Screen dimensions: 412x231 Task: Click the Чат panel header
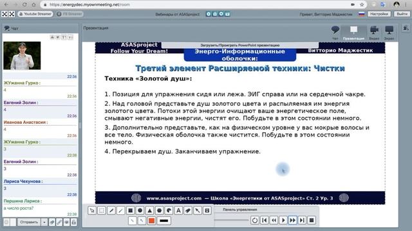pyautogui.click(x=40, y=28)
